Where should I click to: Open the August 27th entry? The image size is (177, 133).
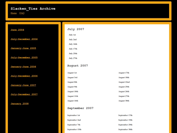point(124,96)
